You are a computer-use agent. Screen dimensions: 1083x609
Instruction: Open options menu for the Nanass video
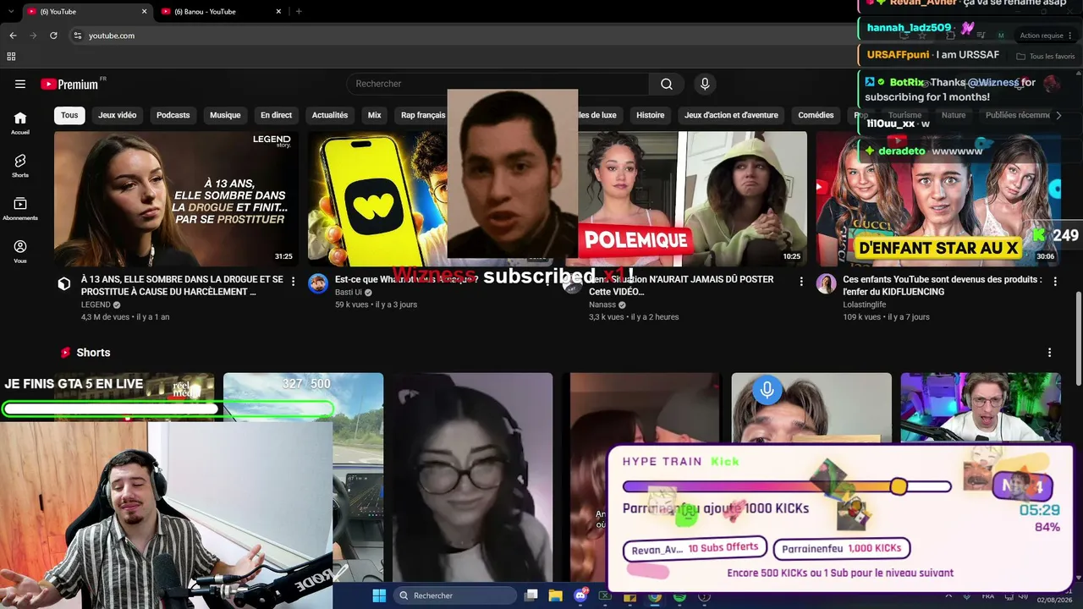click(801, 281)
